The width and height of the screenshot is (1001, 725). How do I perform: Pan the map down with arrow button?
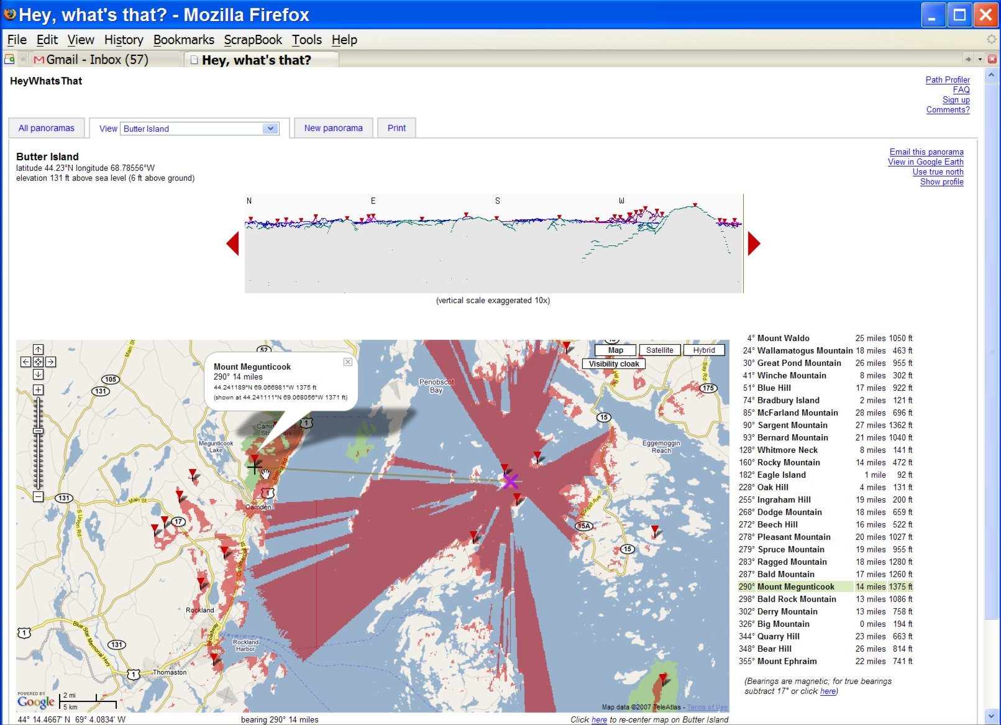pos(38,374)
